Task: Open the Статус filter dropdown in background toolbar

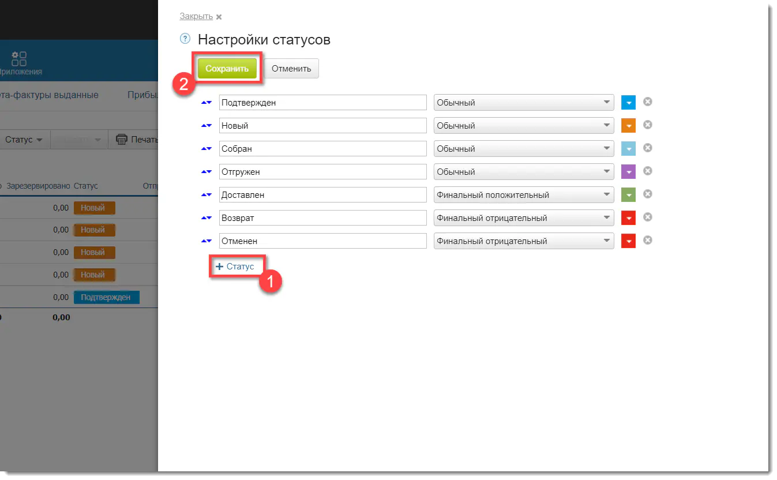Action: click(23, 139)
